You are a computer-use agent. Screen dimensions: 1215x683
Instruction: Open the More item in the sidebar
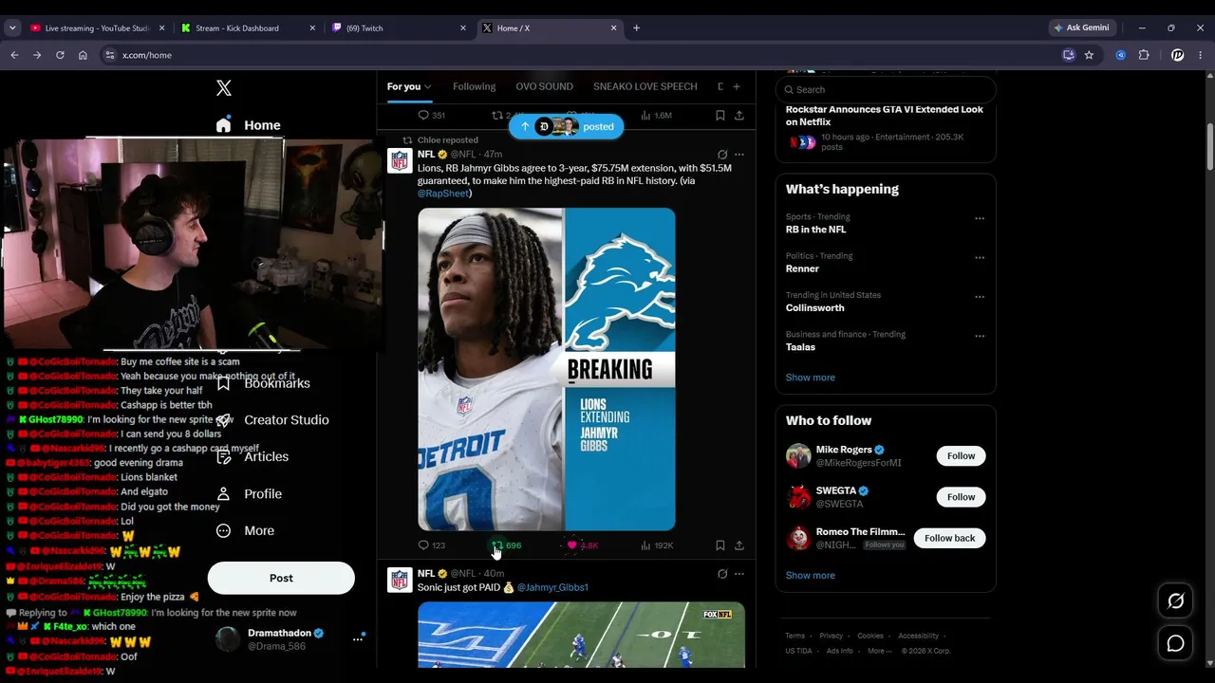(246, 531)
